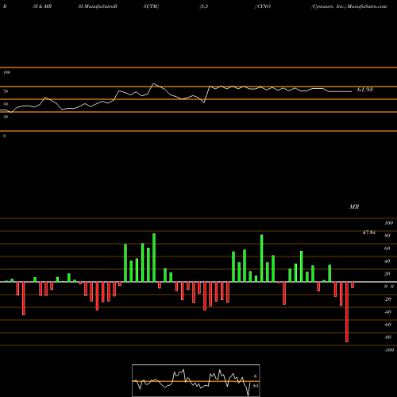Click the MR panel title label

(x=354, y=206)
